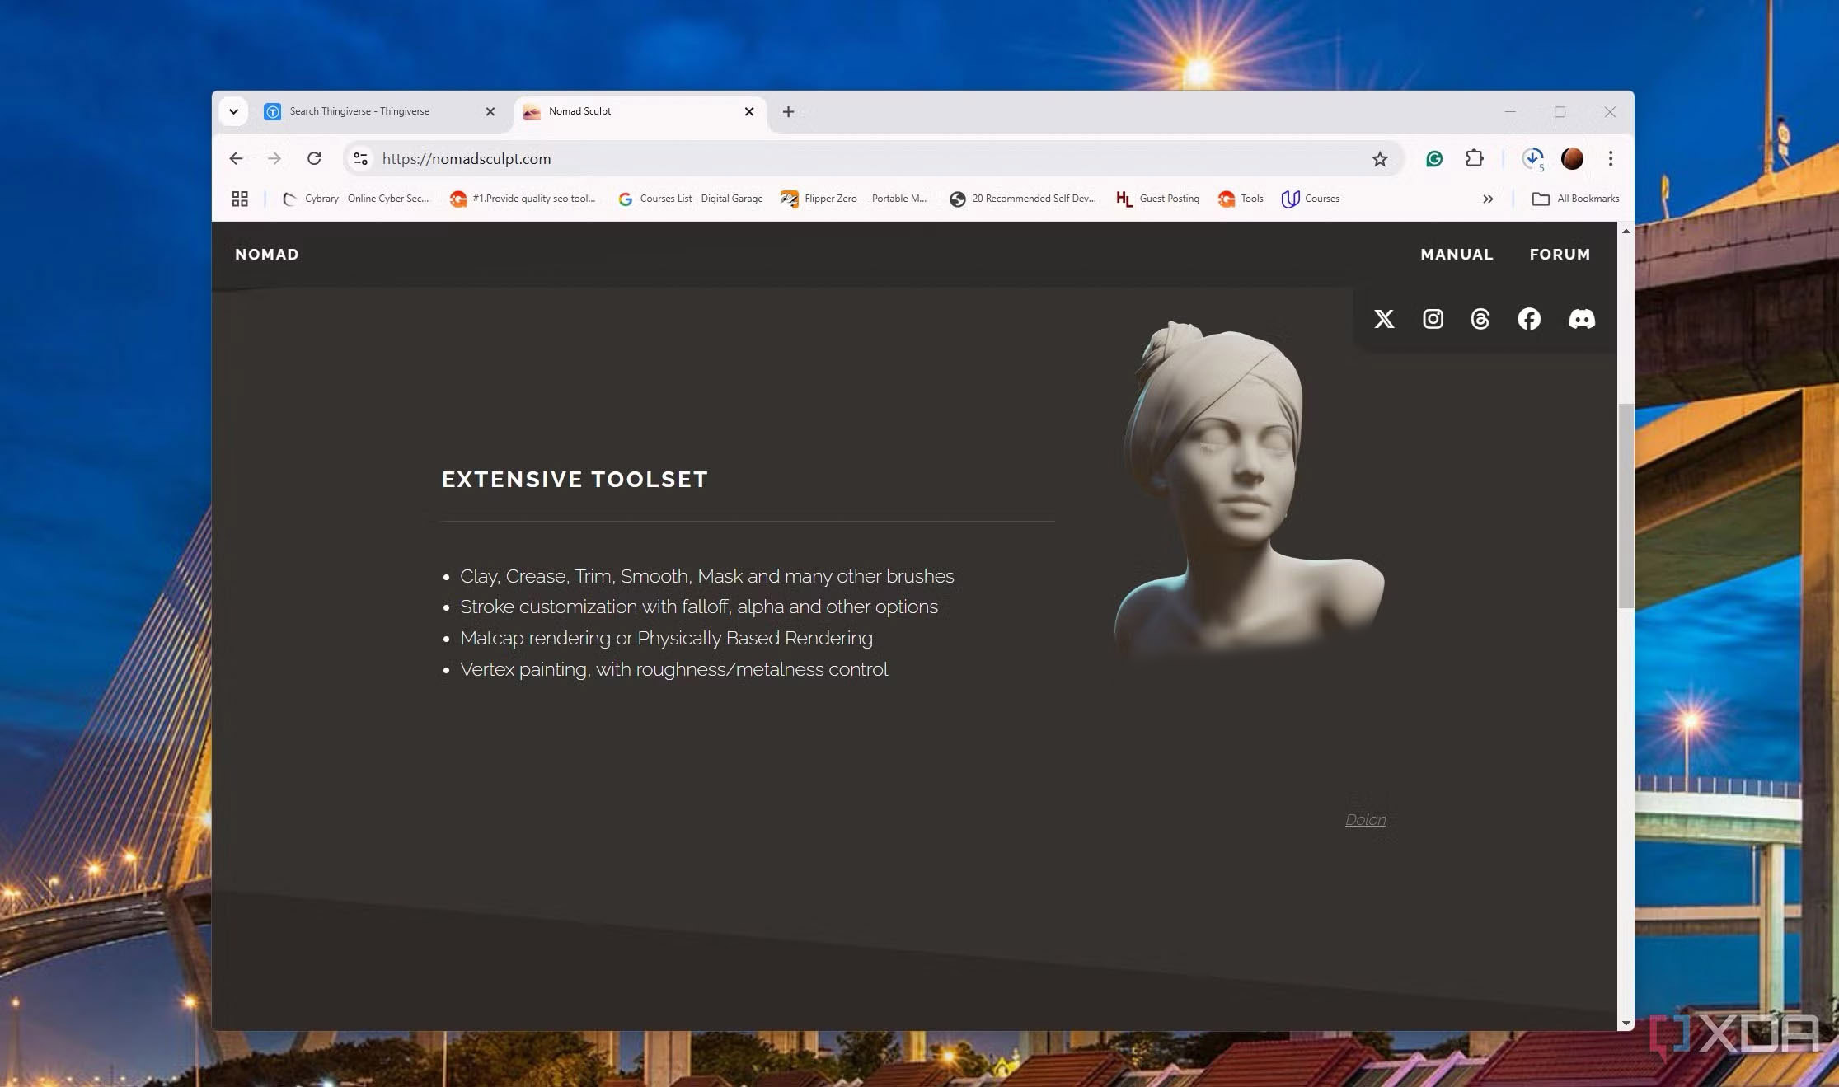Viewport: 1839px width, 1087px height.
Task: Open the FORUM navigation link
Action: click(x=1560, y=255)
